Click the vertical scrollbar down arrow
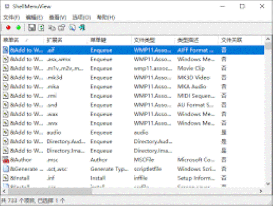Viewport: 273px width, 206px height. (268, 184)
